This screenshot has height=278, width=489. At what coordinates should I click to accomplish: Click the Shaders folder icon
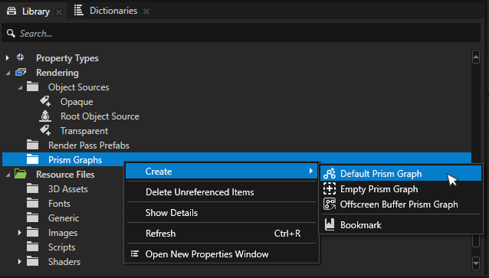[x=32, y=261]
